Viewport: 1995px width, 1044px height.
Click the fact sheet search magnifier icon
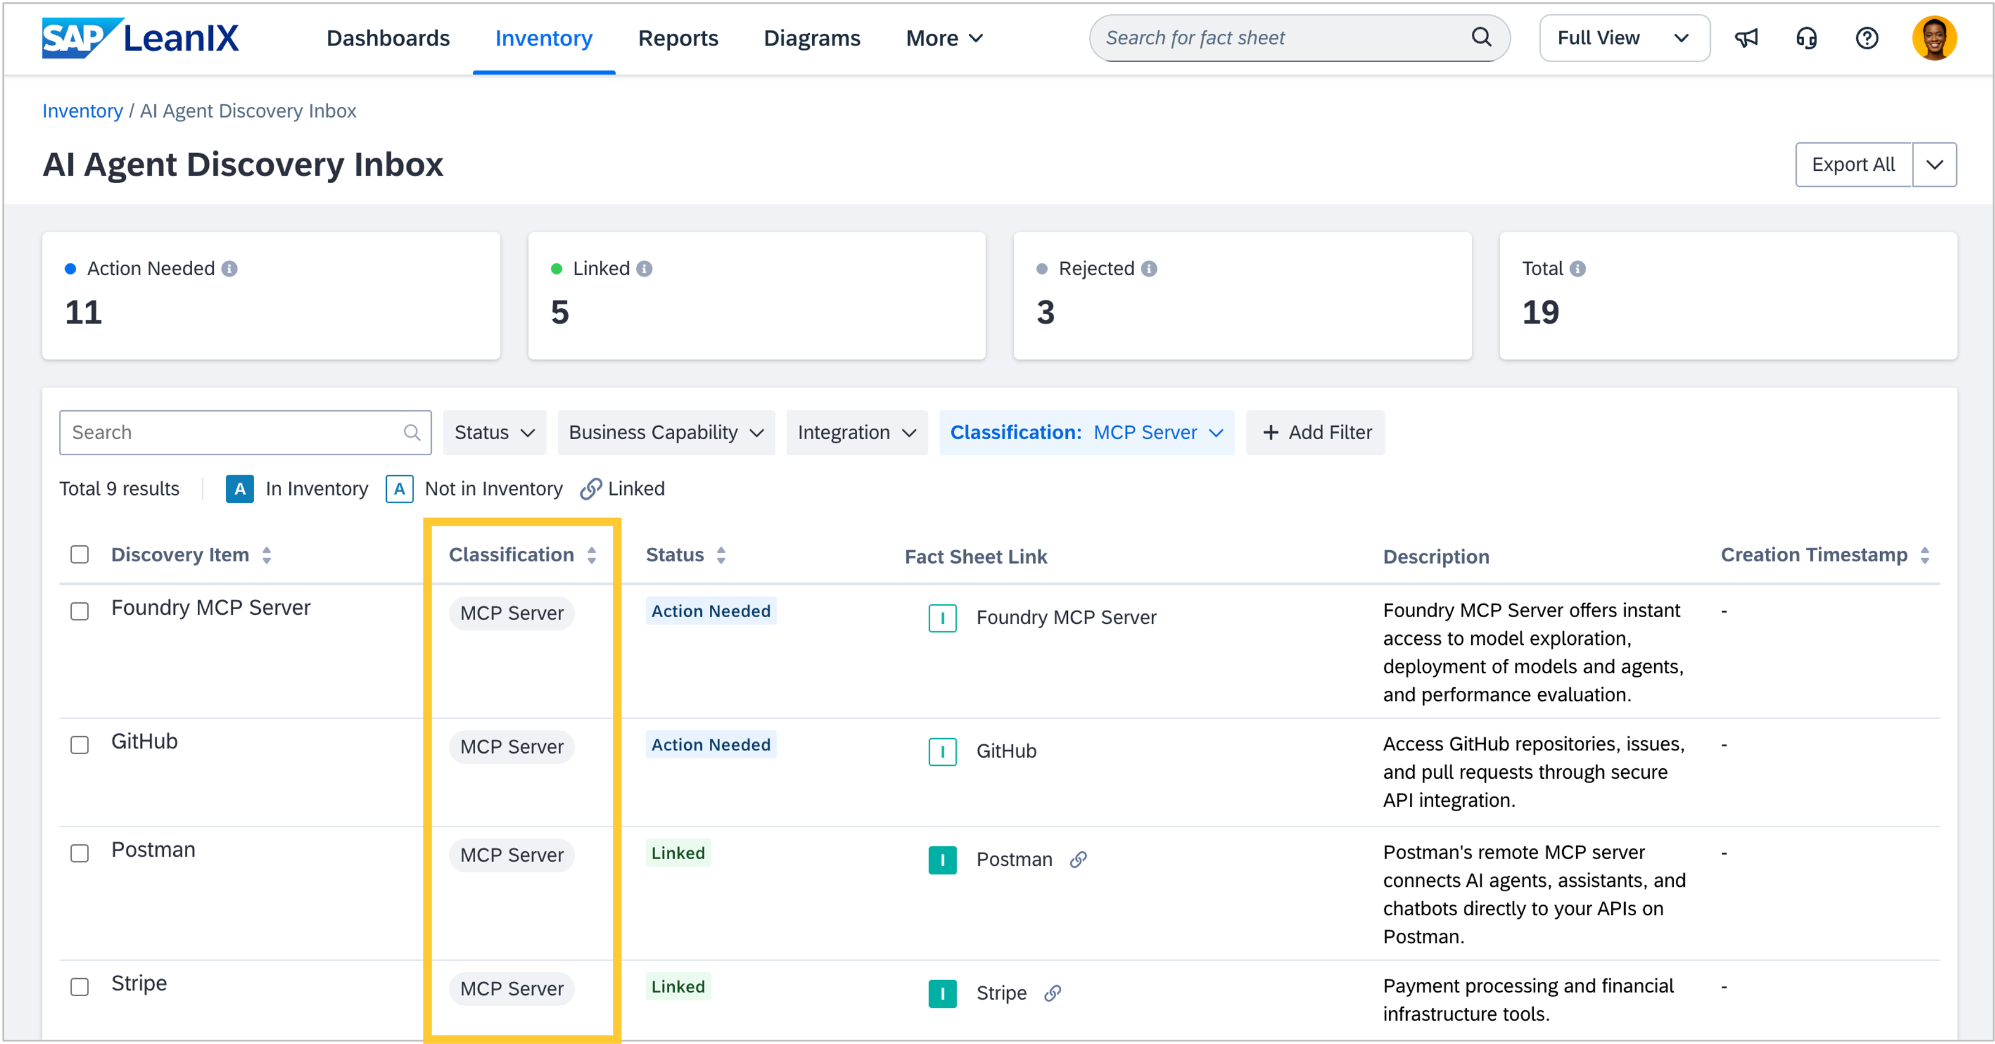pos(1481,37)
